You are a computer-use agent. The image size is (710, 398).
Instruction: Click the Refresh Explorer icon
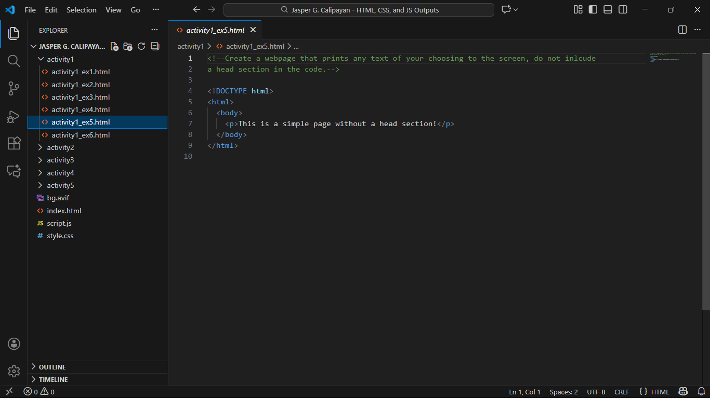[x=141, y=46]
